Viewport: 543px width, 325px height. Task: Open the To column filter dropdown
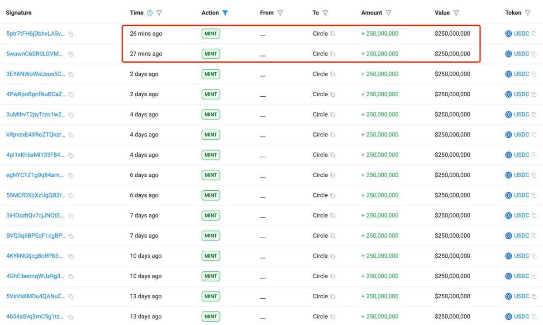click(325, 13)
